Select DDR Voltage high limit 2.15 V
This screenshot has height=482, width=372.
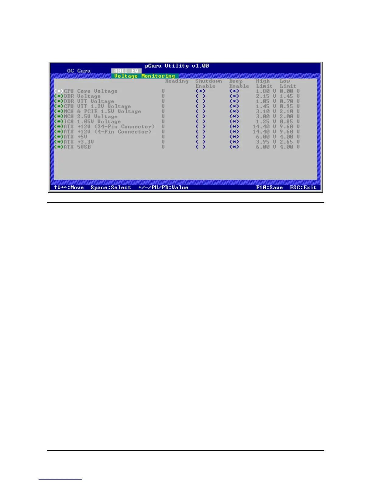tap(266, 96)
